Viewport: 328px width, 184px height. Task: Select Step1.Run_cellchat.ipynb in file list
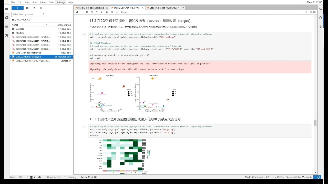41,53
